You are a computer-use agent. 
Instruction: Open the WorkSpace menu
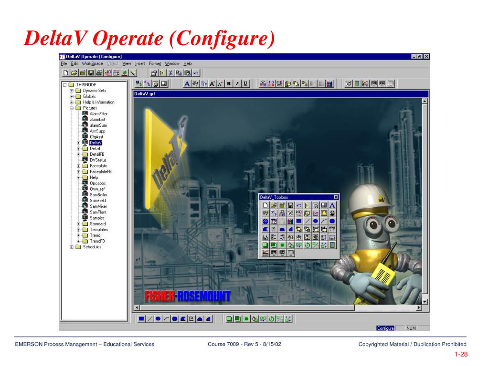(92, 63)
